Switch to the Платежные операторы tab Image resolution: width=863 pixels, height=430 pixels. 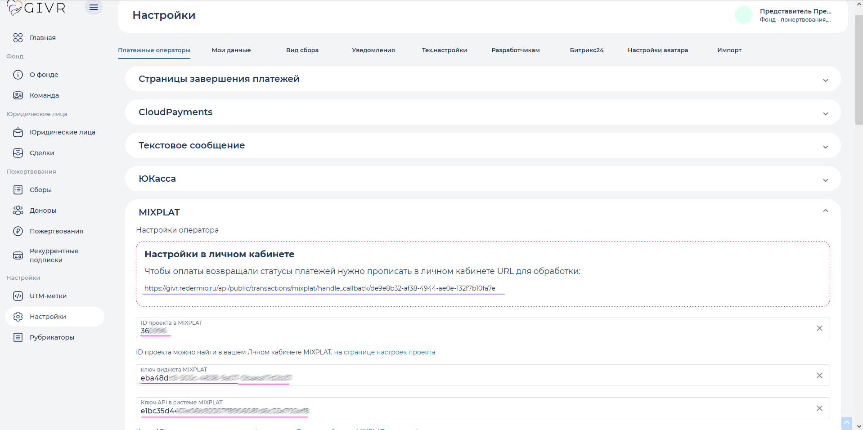point(154,50)
